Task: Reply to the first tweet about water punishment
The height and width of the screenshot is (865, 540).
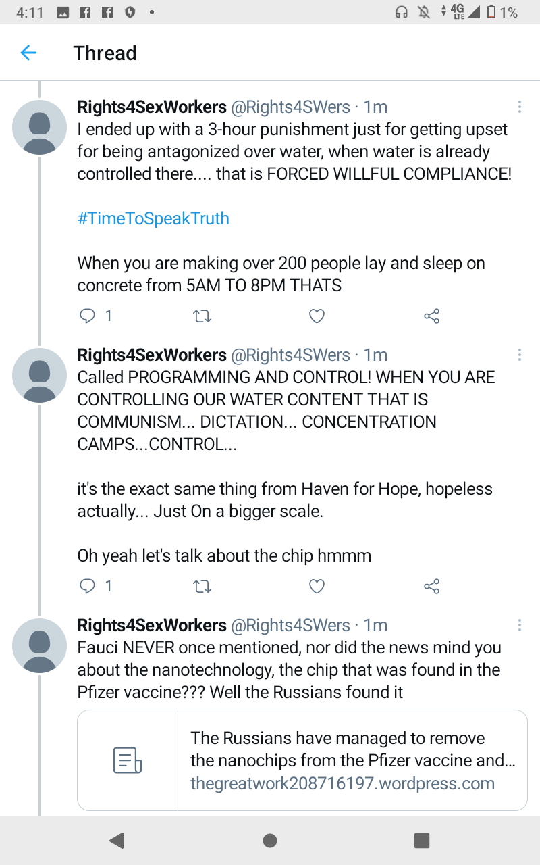Action: (x=88, y=316)
